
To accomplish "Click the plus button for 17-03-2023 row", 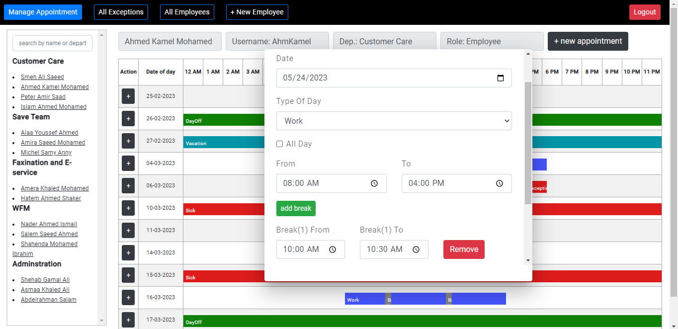I will coord(128,320).
